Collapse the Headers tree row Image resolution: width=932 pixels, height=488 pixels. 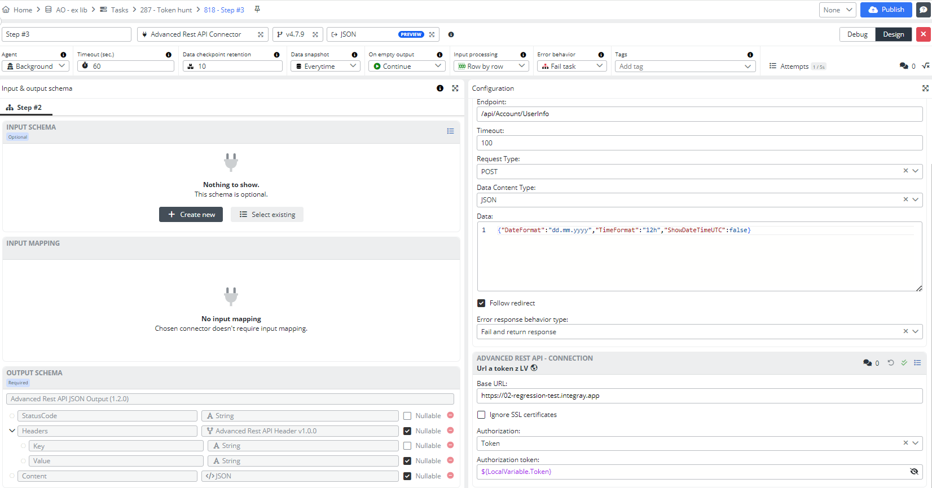click(x=12, y=431)
